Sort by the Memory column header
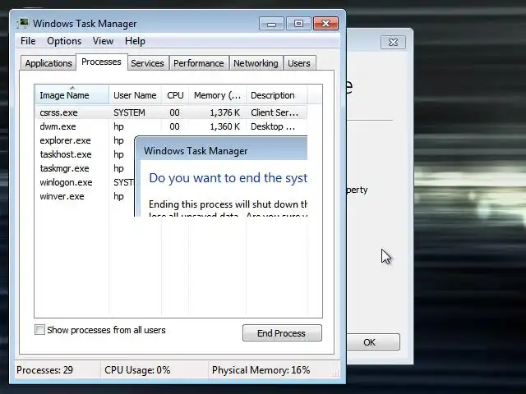 (x=217, y=95)
